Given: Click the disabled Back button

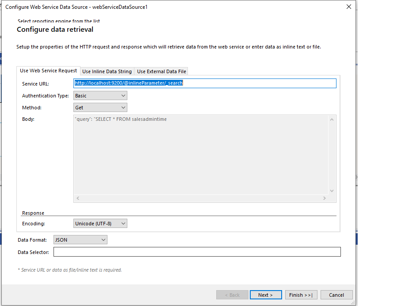Looking at the screenshot, I should (x=232, y=295).
